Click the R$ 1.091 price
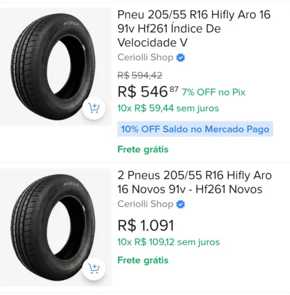Screen dimensions: 290x295 point(146,225)
